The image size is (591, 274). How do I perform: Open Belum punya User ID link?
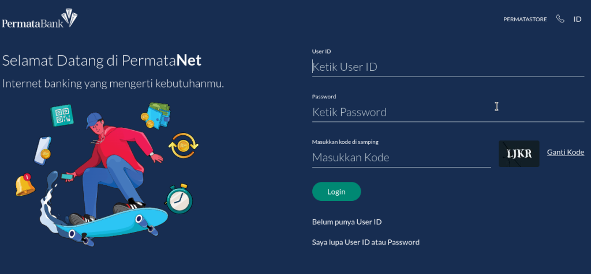point(347,222)
